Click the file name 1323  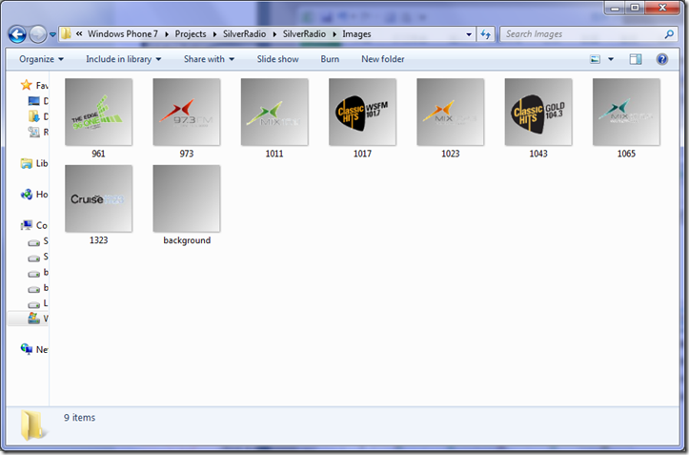98,240
